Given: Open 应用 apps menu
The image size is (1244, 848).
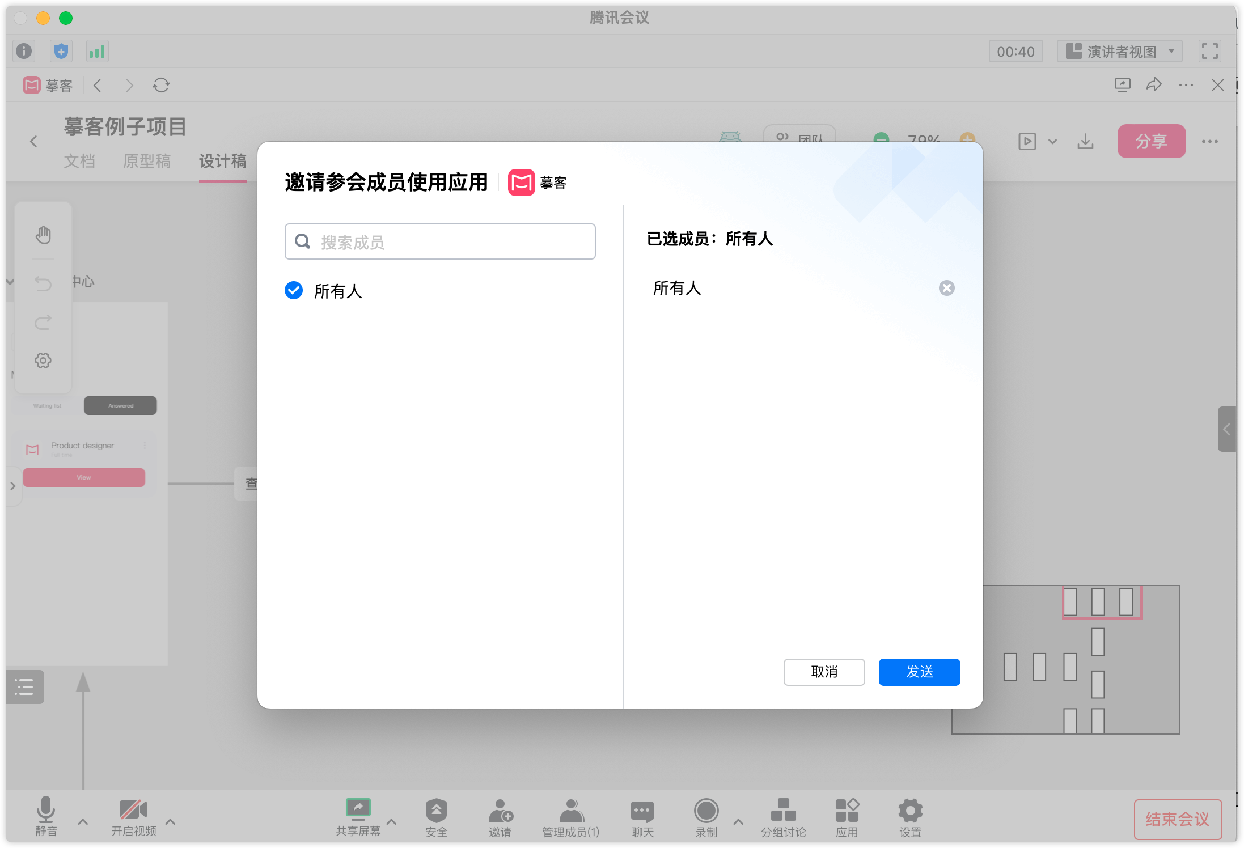Looking at the screenshot, I should (847, 817).
